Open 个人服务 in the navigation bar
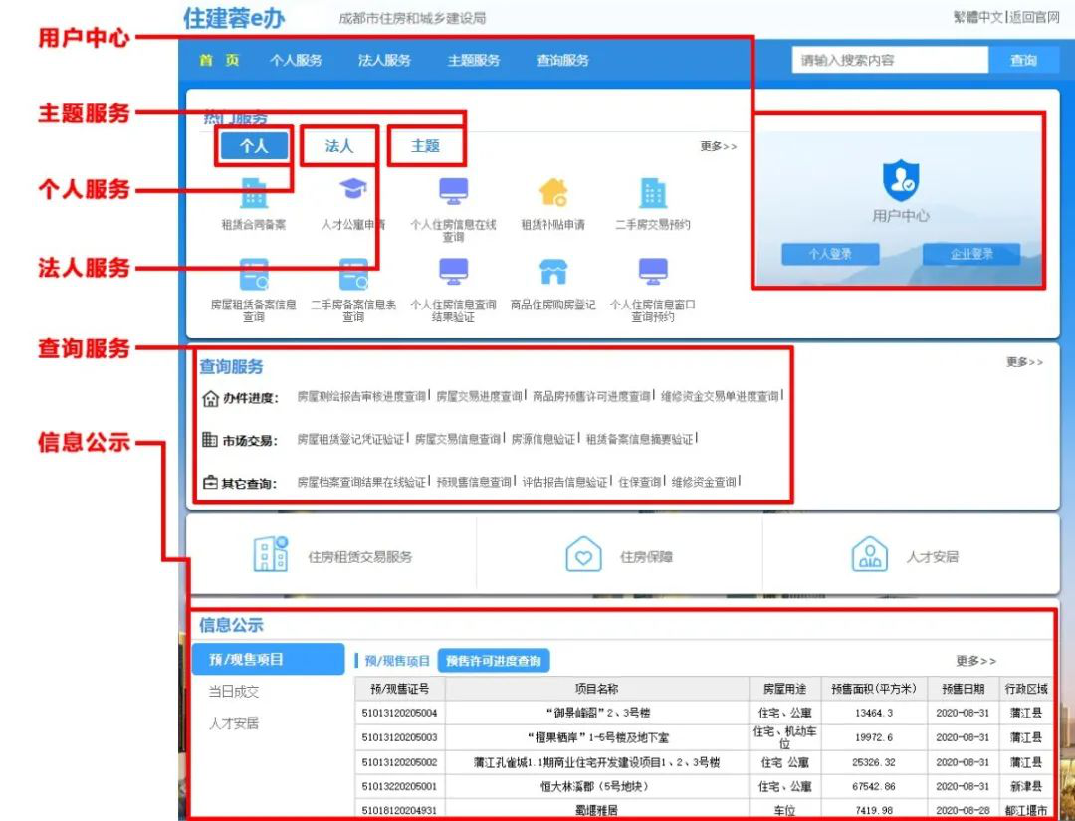The image size is (1075, 821). [296, 61]
